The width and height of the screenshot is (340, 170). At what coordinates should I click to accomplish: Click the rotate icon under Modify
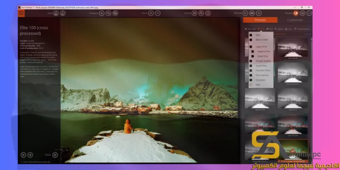(x=201, y=13)
